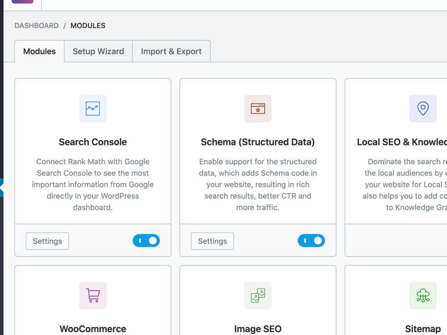Click the Rank Math logo at top
The image size is (447, 335).
(x=22, y=1)
